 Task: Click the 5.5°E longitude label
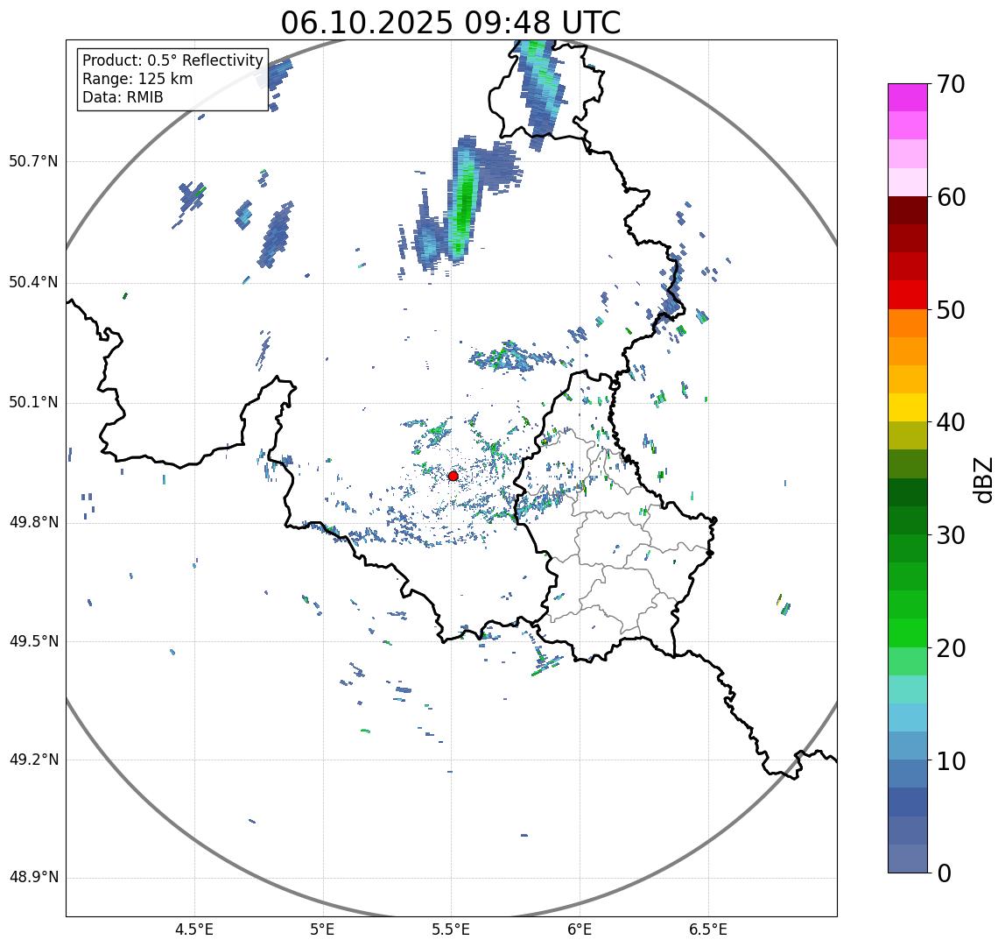[x=451, y=929]
